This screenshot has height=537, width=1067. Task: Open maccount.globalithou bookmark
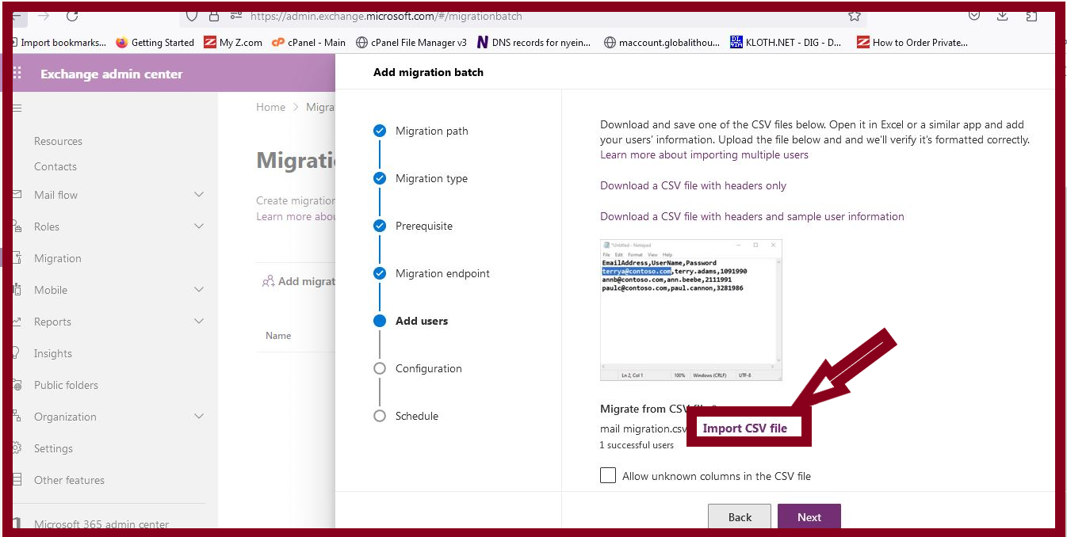pos(661,43)
